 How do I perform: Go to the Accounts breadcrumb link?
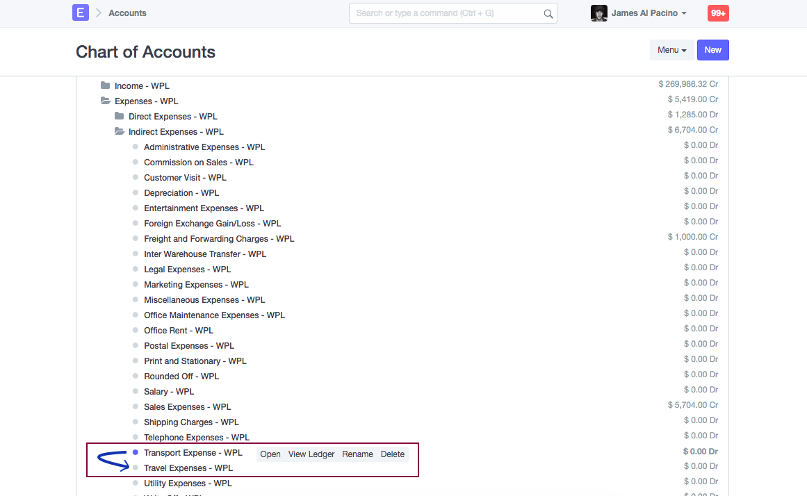tap(127, 13)
